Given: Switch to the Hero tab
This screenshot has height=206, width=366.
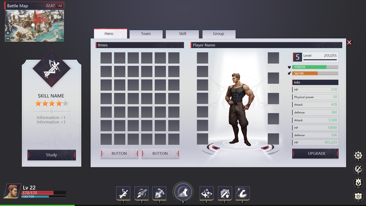Looking at the screenshot, I should [x=110, y=33].
